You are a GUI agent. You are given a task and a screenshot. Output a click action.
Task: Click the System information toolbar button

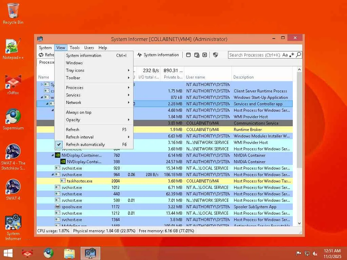tap(158, 55)
